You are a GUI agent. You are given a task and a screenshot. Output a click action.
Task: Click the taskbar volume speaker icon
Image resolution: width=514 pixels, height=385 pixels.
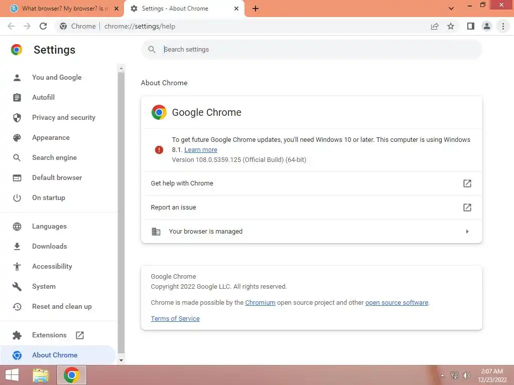coord(467,375)
